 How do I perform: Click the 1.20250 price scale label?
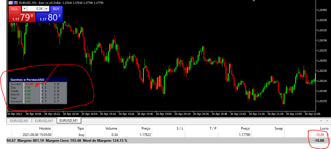[x=322, y=61]
